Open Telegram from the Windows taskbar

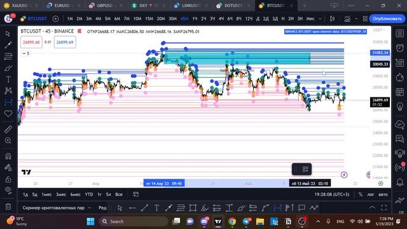[x=246, y=221]
